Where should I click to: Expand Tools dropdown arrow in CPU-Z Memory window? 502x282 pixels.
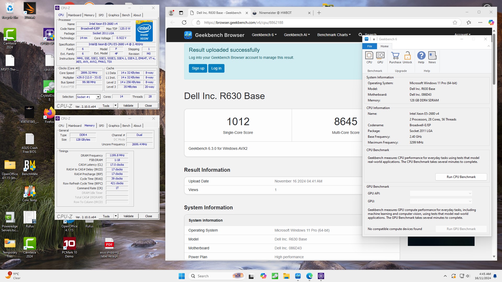(x=116, y=216)
